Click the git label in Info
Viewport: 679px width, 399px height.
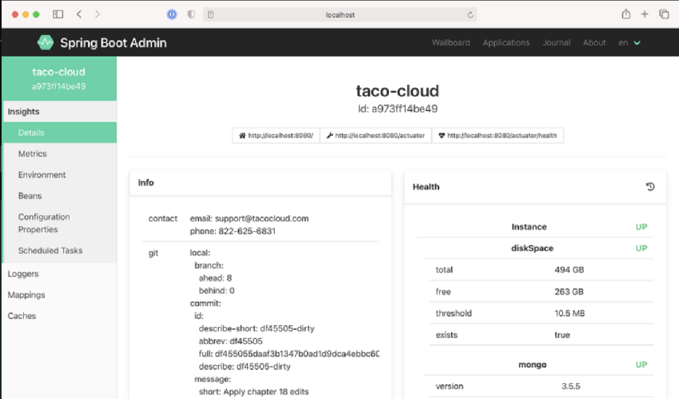pyautogui.click(x=154, y=253)
